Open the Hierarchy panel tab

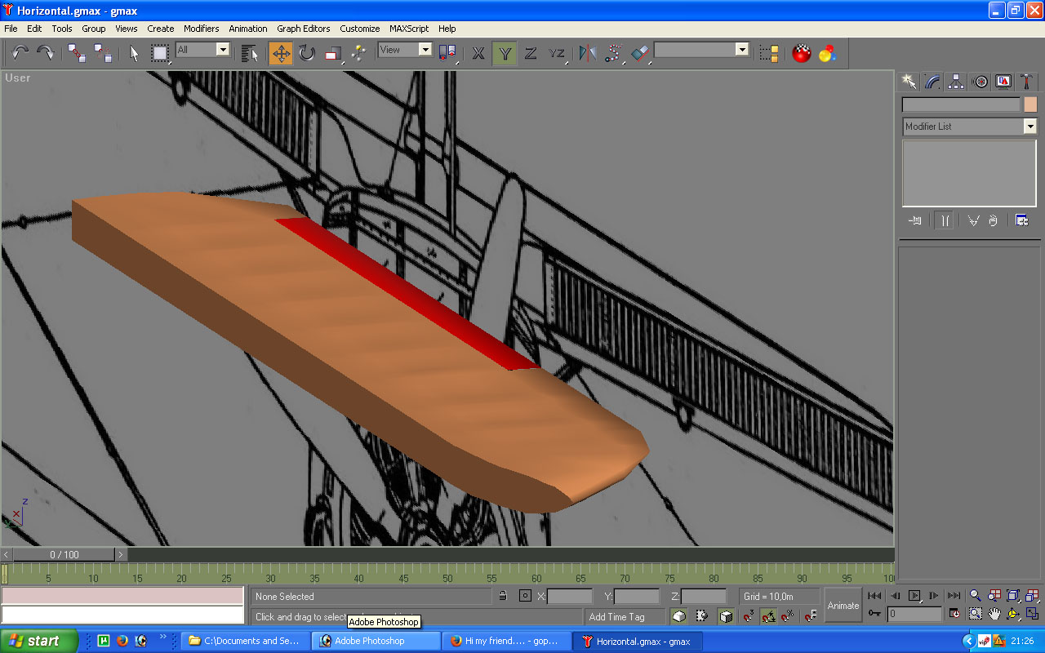click(956, 82)
